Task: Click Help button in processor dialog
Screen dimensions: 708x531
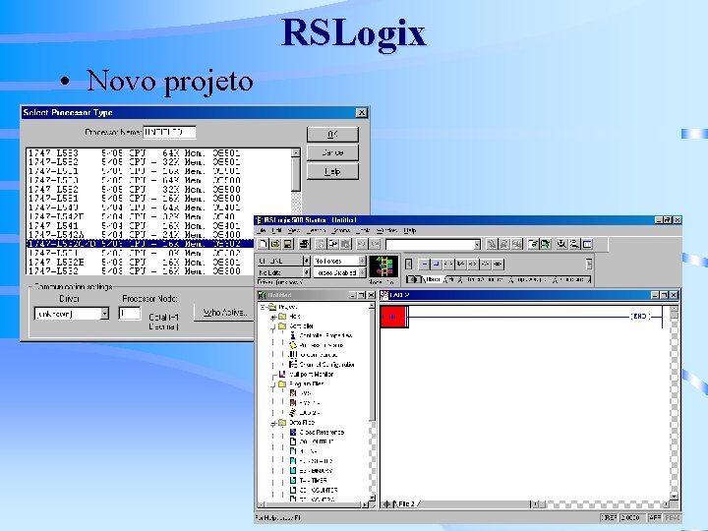Action: pyautogui.click(x=332, y=171)
